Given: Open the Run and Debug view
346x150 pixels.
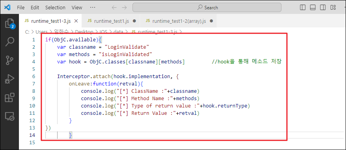Looking at the screenshot, I should click(10, 78).
